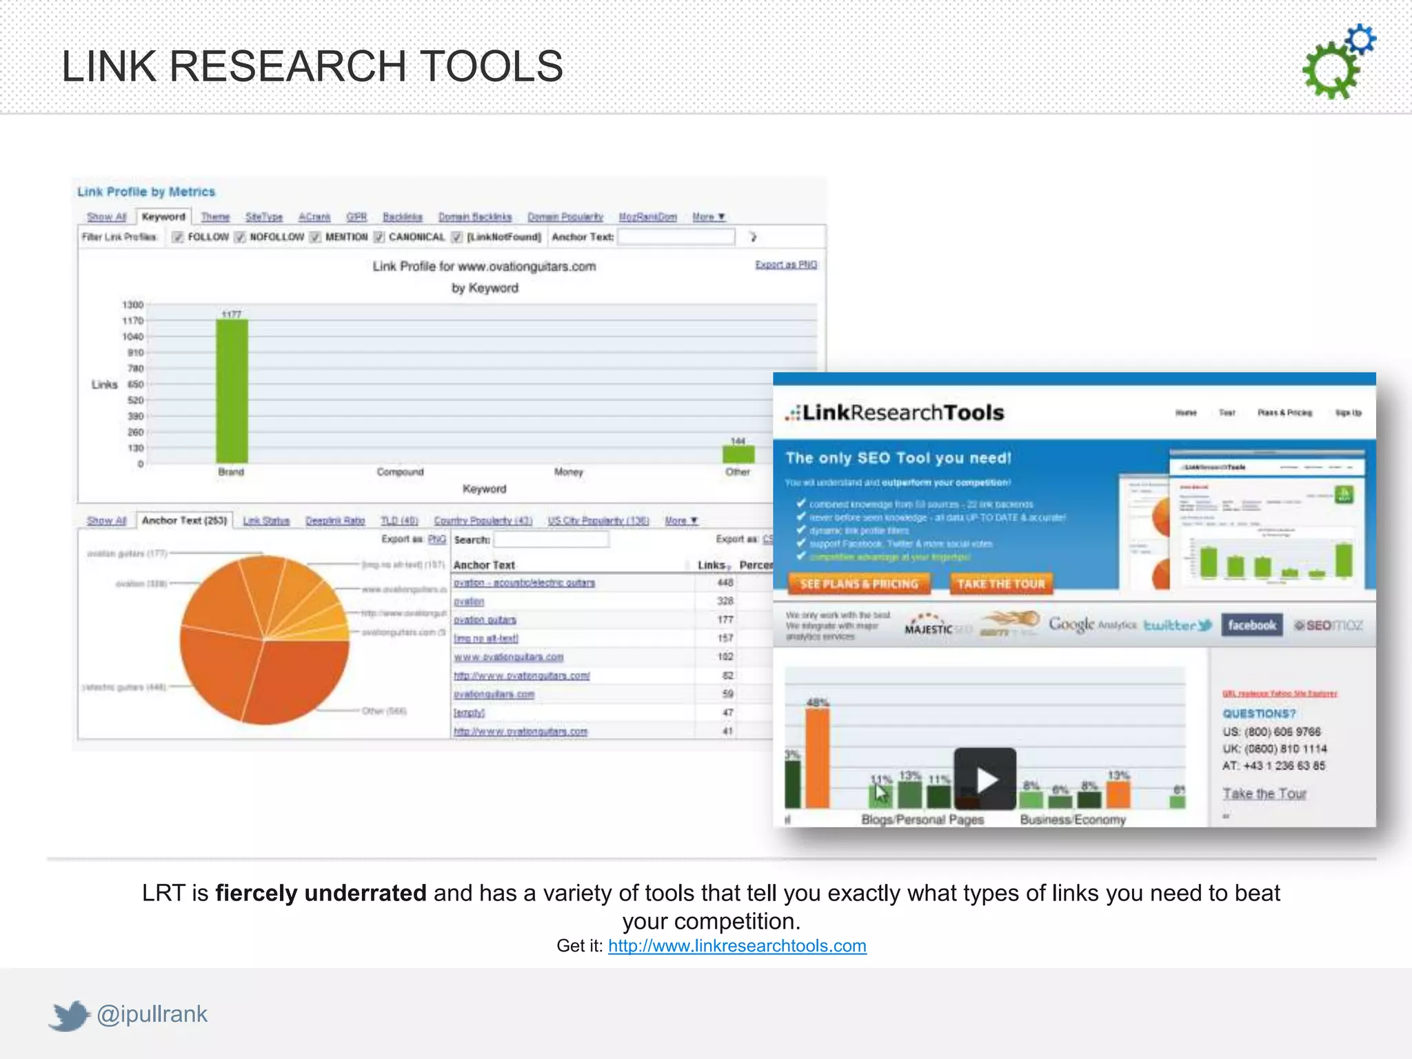The image size is (1412, 1059).
Task: Click Show All in anchor text tab row
Action: [x=107, y=521]
